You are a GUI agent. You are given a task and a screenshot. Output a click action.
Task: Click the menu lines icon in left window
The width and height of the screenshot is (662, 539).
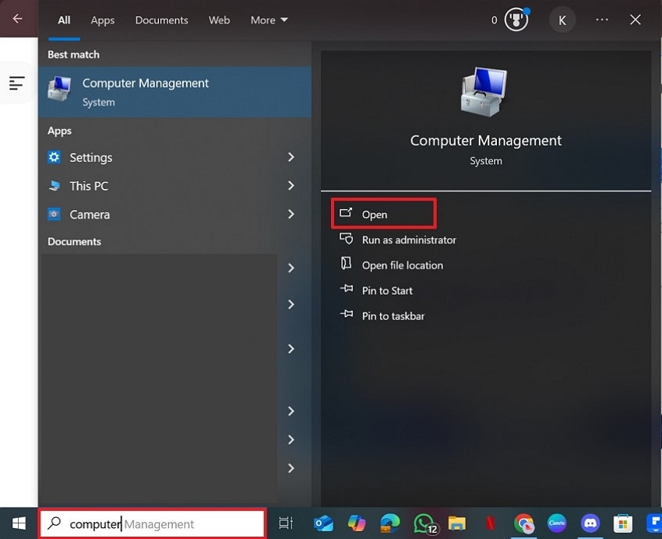[x=17, y=83]
